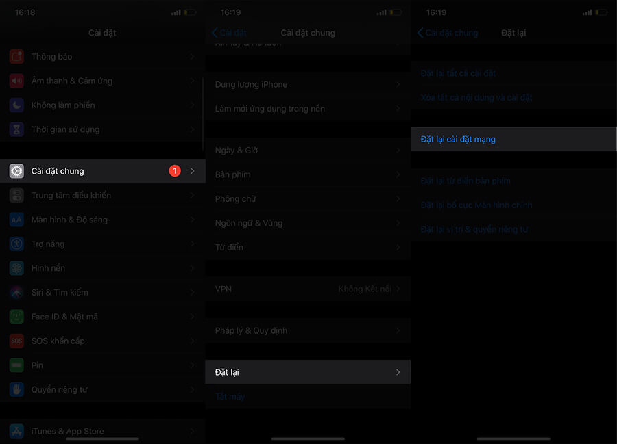Open the Bàn phím menu item

(x=233, y=175)
